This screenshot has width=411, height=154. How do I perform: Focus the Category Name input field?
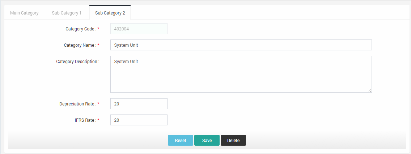[241, 45]
